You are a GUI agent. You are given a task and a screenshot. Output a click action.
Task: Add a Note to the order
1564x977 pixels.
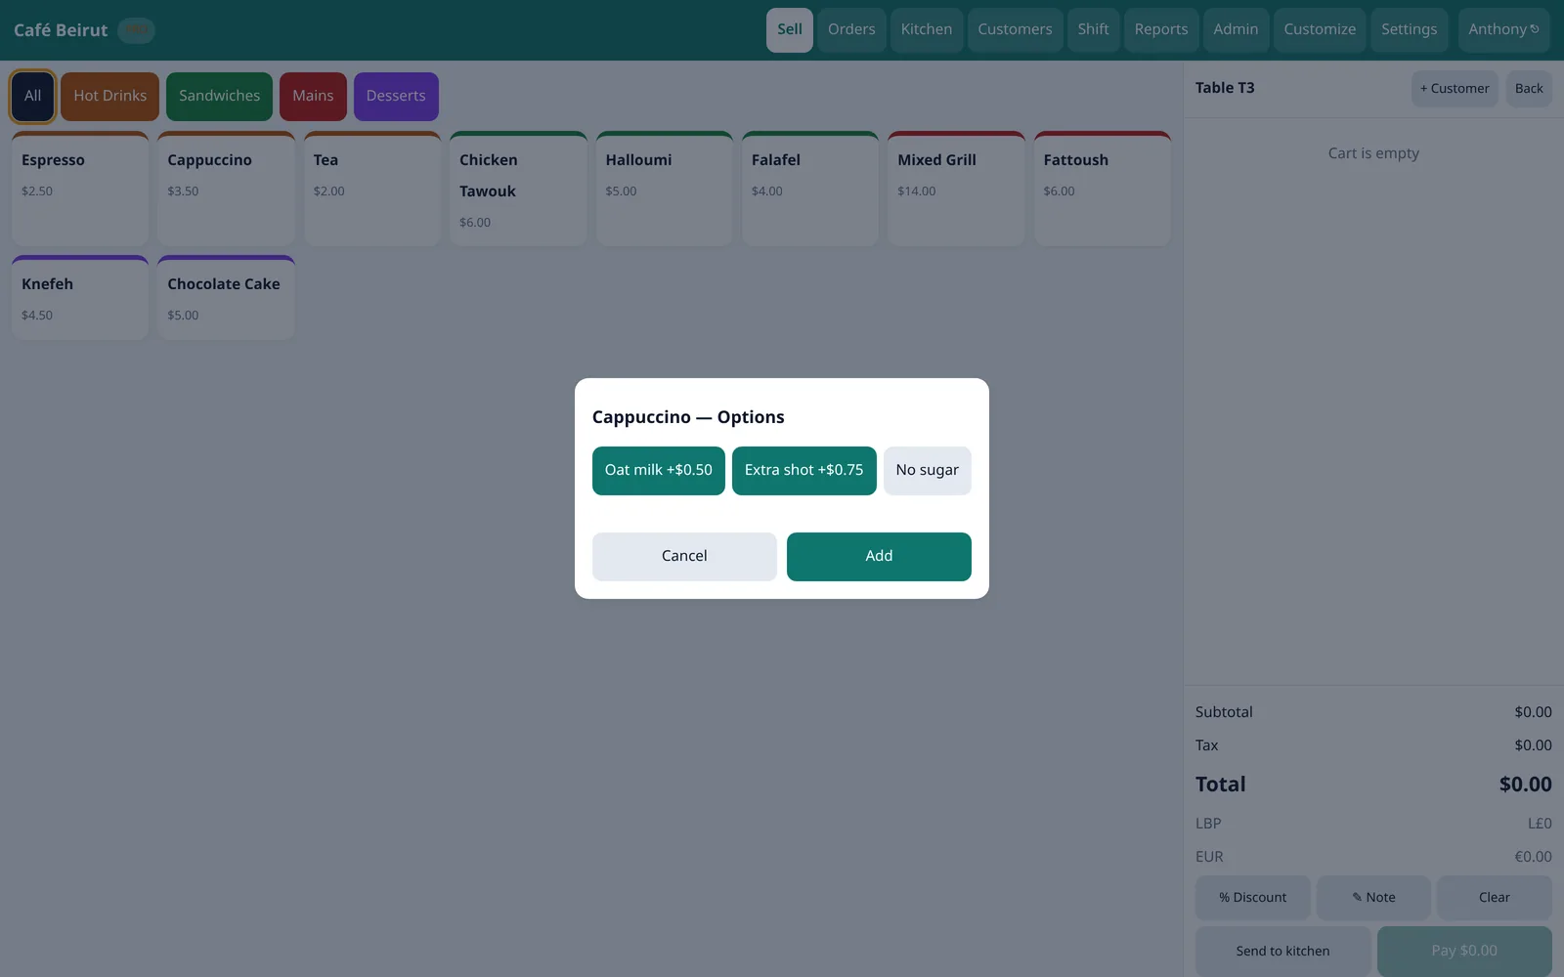[x=1373, y=898]
